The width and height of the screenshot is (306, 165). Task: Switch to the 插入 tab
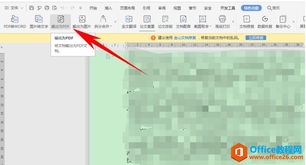(x=108, y=8)
